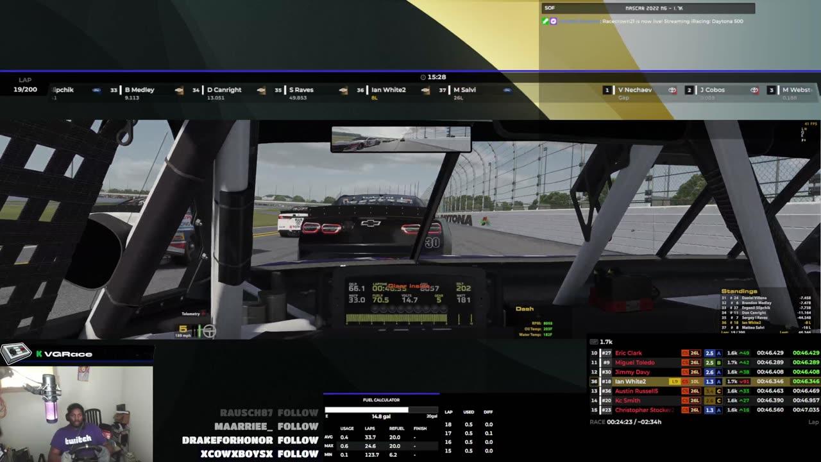
Task: Click the clock icon beside 15:28
Action: click(423, 77)
